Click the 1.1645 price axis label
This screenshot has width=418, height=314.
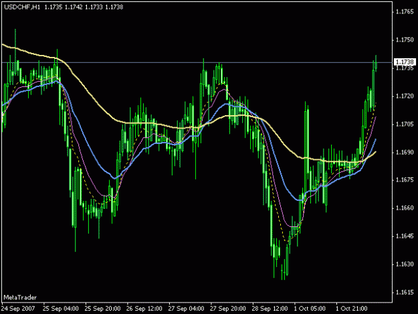tap(405, 236)
